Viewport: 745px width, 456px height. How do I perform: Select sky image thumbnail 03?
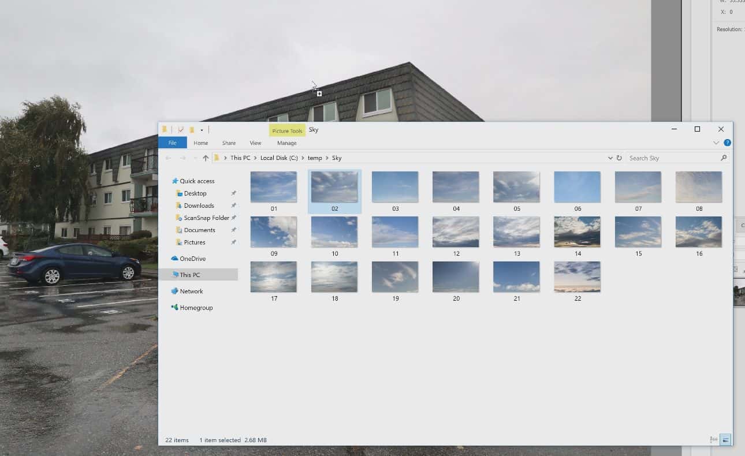click(x=395, y=187)
